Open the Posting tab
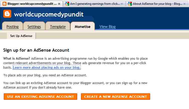 (x=13, y=26)
